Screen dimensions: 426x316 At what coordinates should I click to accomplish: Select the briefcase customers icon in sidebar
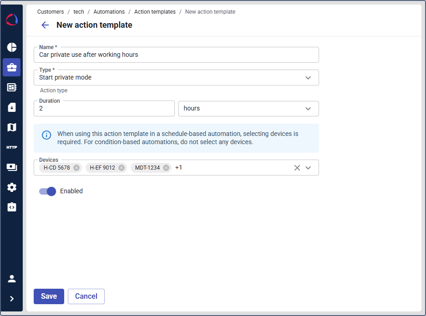coord(11,67)
